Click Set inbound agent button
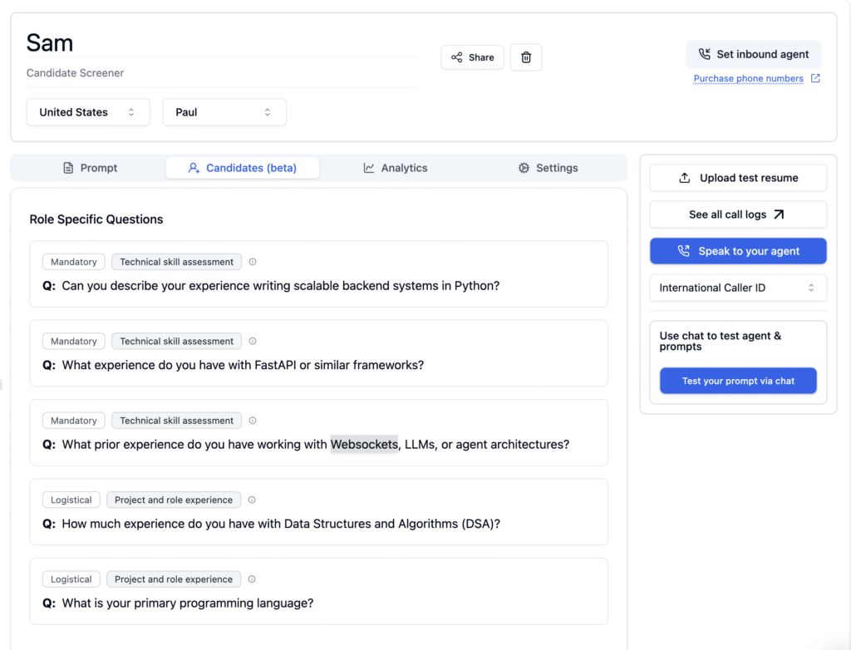Image resolution: width=851 pixels, height=650 pixels. 753,54
